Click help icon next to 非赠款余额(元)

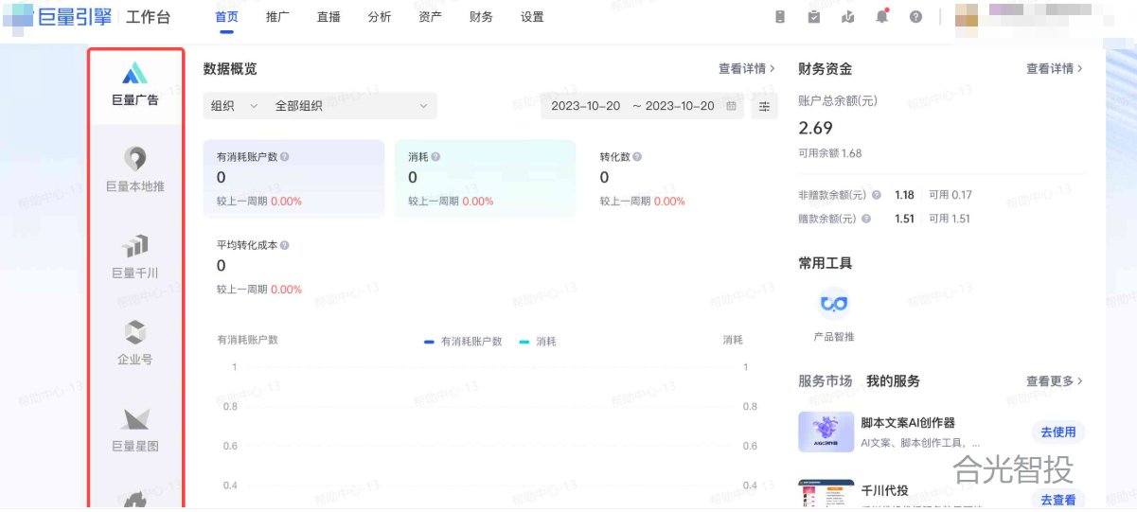[877, 195]
